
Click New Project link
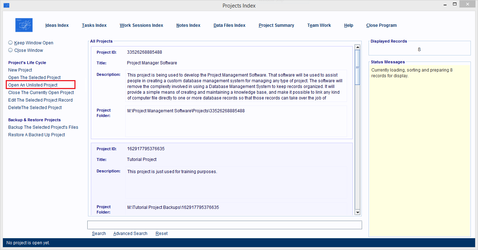[20, 70]
